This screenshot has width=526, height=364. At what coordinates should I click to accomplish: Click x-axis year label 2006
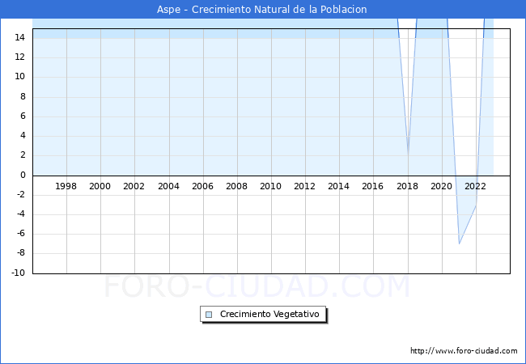[202, 186]
